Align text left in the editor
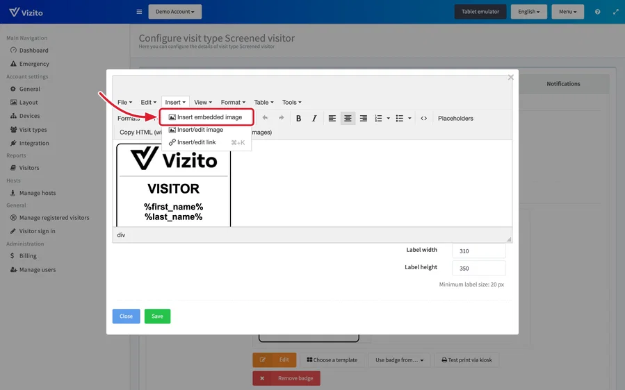This screenshot has width=625, height=390. 332,118
